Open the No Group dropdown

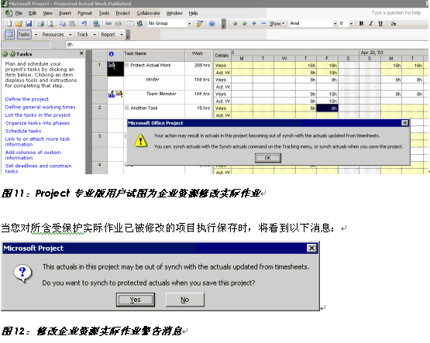[189, 23]
